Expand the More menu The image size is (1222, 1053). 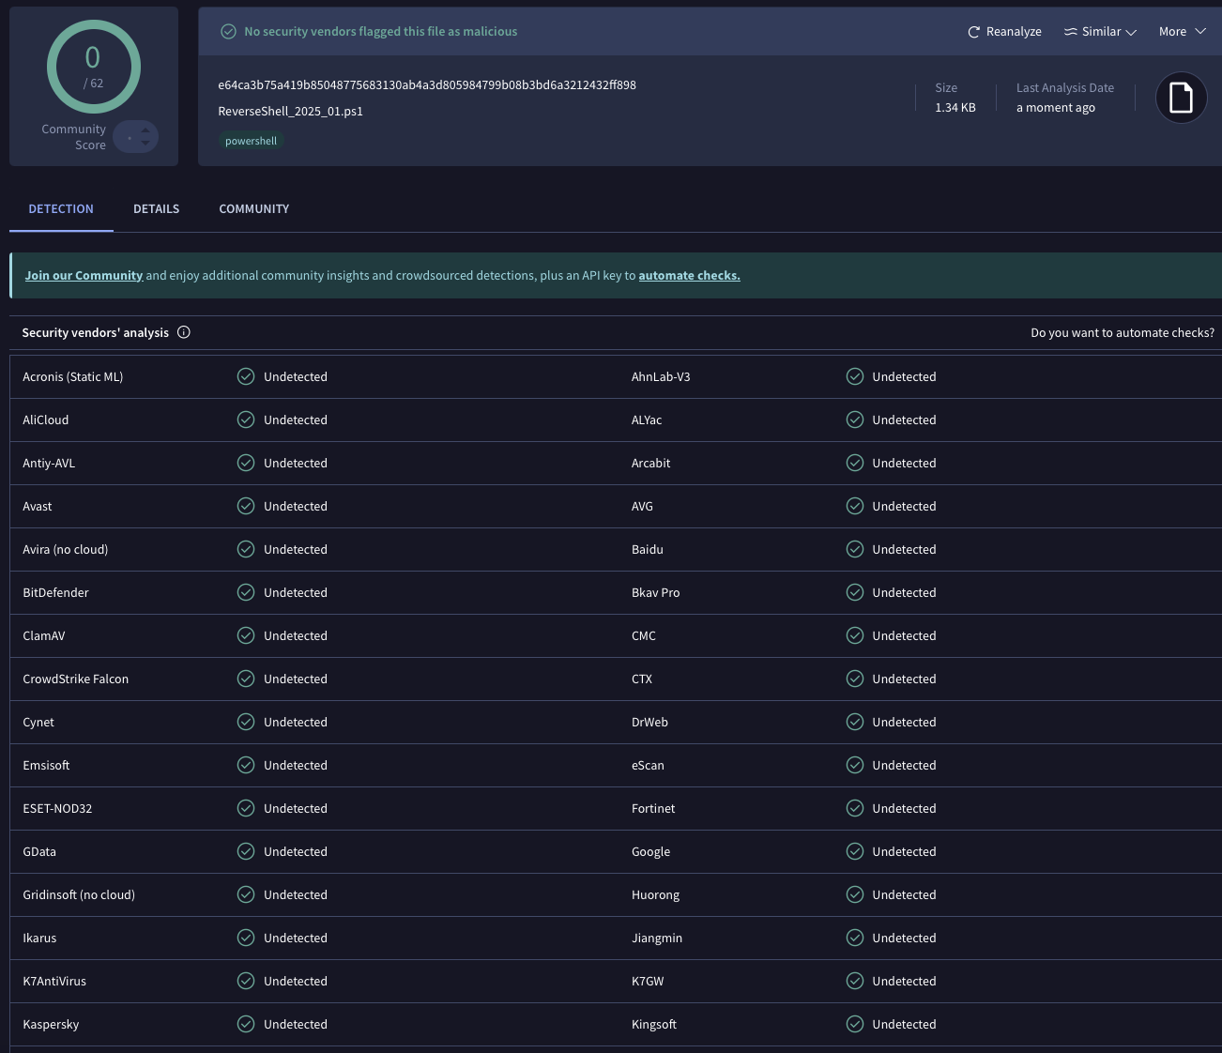click(1182, 32)
